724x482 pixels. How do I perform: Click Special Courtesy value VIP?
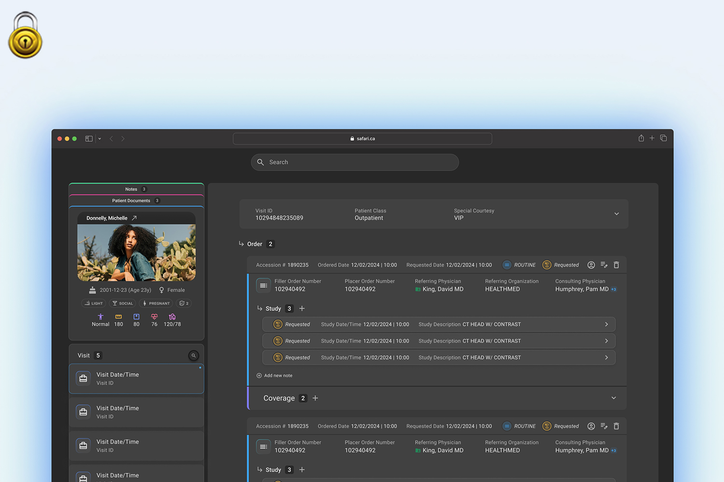(x=459, y=218)
